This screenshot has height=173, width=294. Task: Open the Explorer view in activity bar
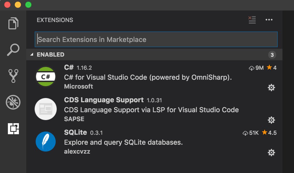13,23
